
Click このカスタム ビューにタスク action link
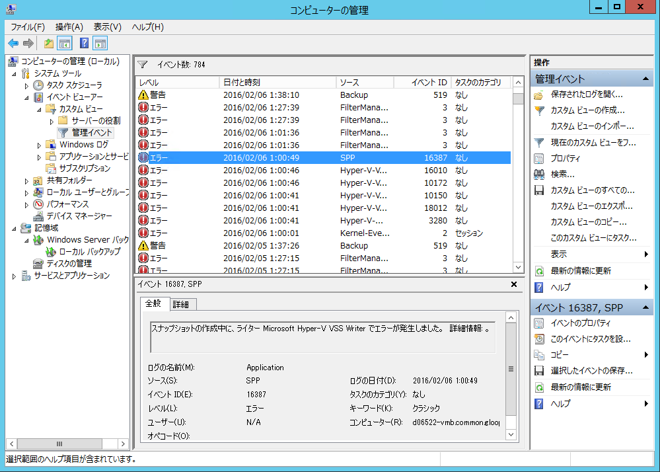[593, 238]
